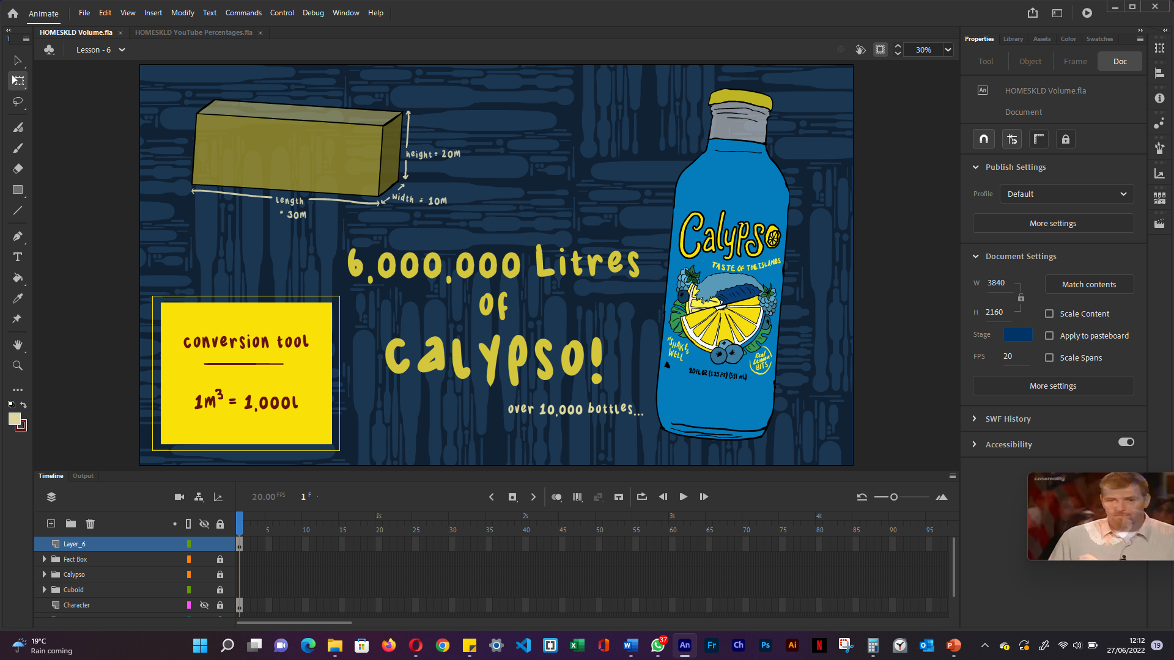
Task: Play the timeline animation
Action: [684, 497]
